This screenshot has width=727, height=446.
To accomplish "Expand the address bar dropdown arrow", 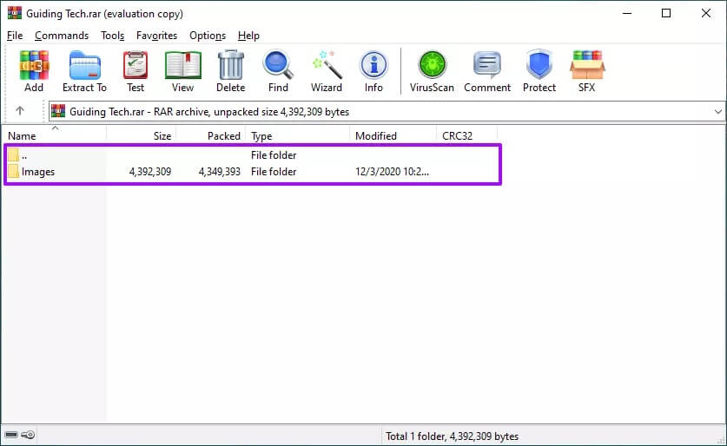I will click(x=717, y=112).
